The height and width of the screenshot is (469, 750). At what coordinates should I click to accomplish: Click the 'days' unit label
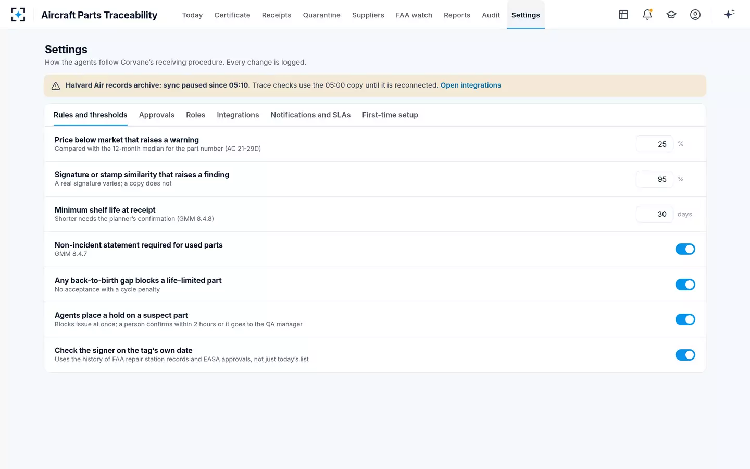(x=685, y=214)
